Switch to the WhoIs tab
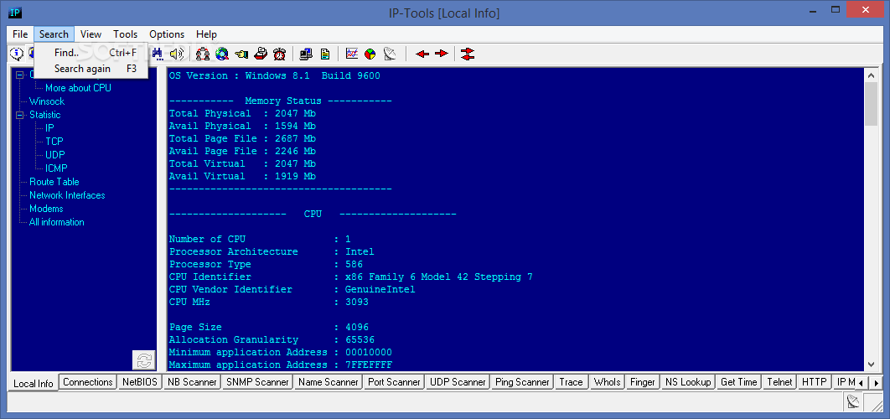890x419 pixels. (607, 382)
